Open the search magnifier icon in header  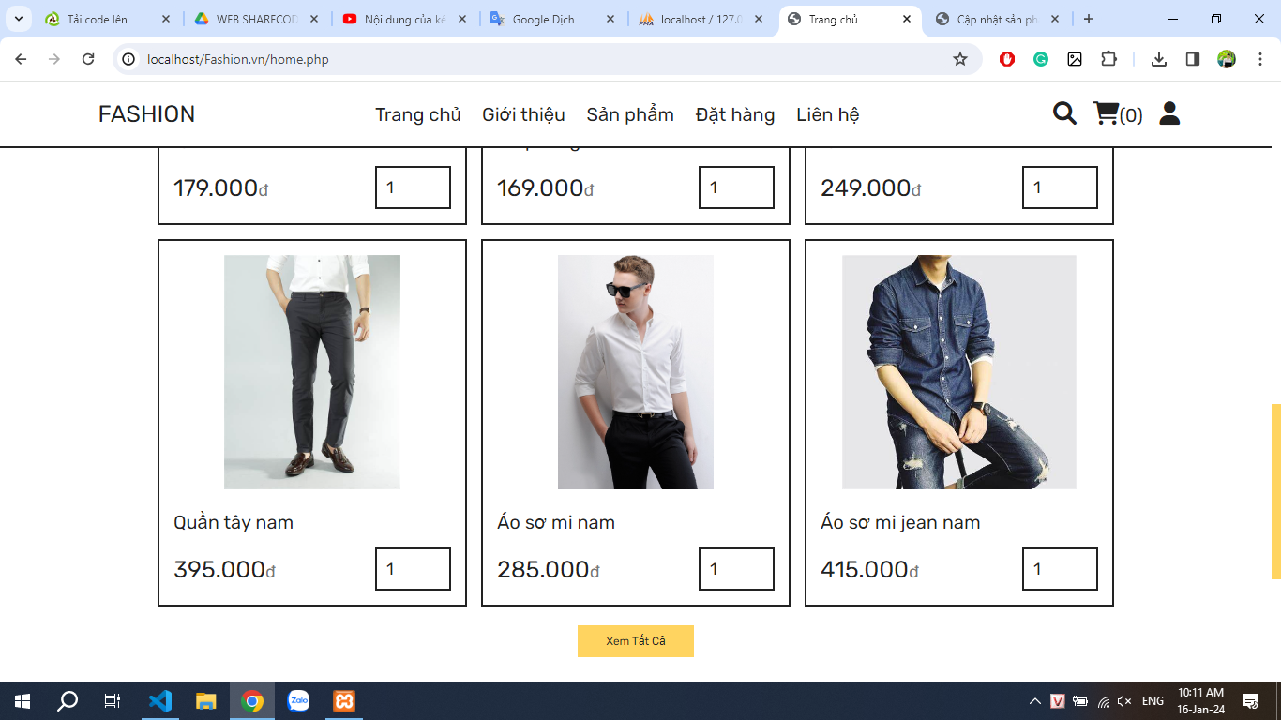pos(1064,113)
